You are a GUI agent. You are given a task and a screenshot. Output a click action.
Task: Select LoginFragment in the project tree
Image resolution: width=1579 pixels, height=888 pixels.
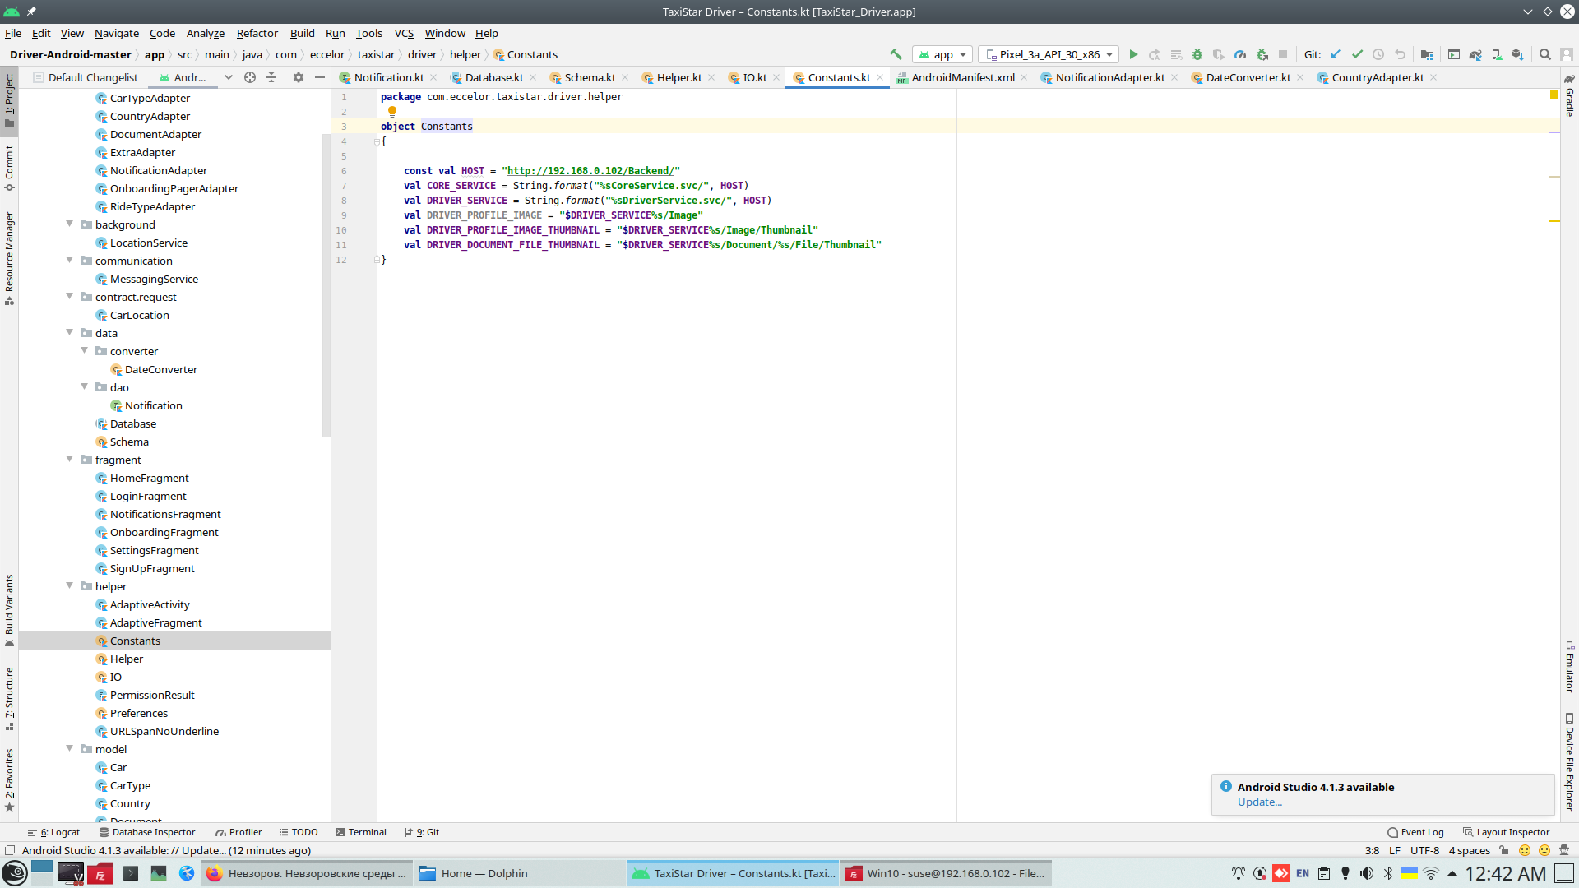[x=148, y=496]
